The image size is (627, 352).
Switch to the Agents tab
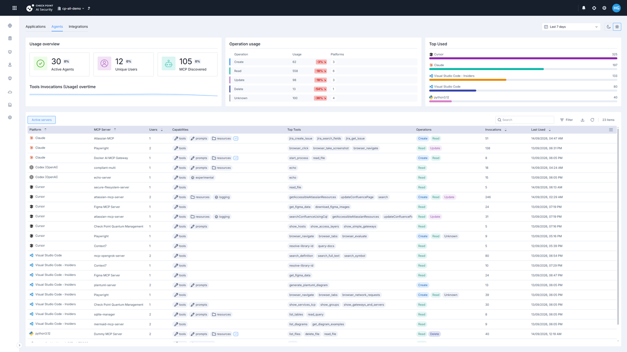pos(57,27)
